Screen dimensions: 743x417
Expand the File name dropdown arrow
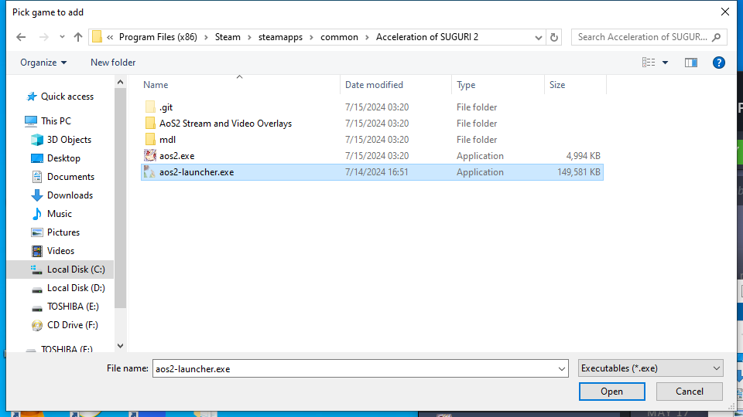pyautogui.click(x=562, y=369)
